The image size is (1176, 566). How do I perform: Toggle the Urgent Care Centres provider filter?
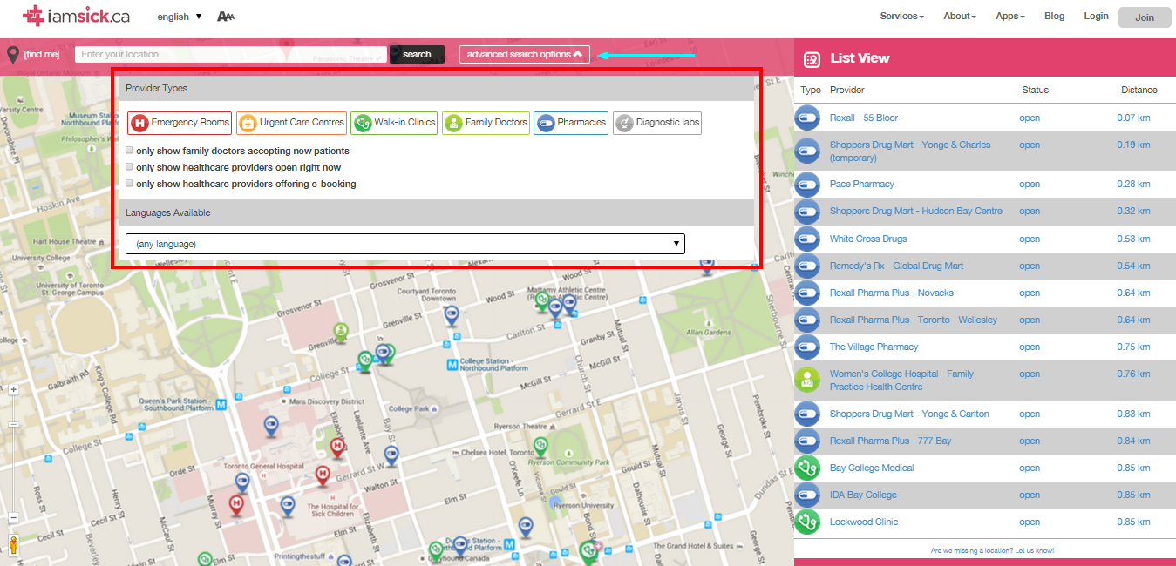pyautogui.click(x=291, y=123)
